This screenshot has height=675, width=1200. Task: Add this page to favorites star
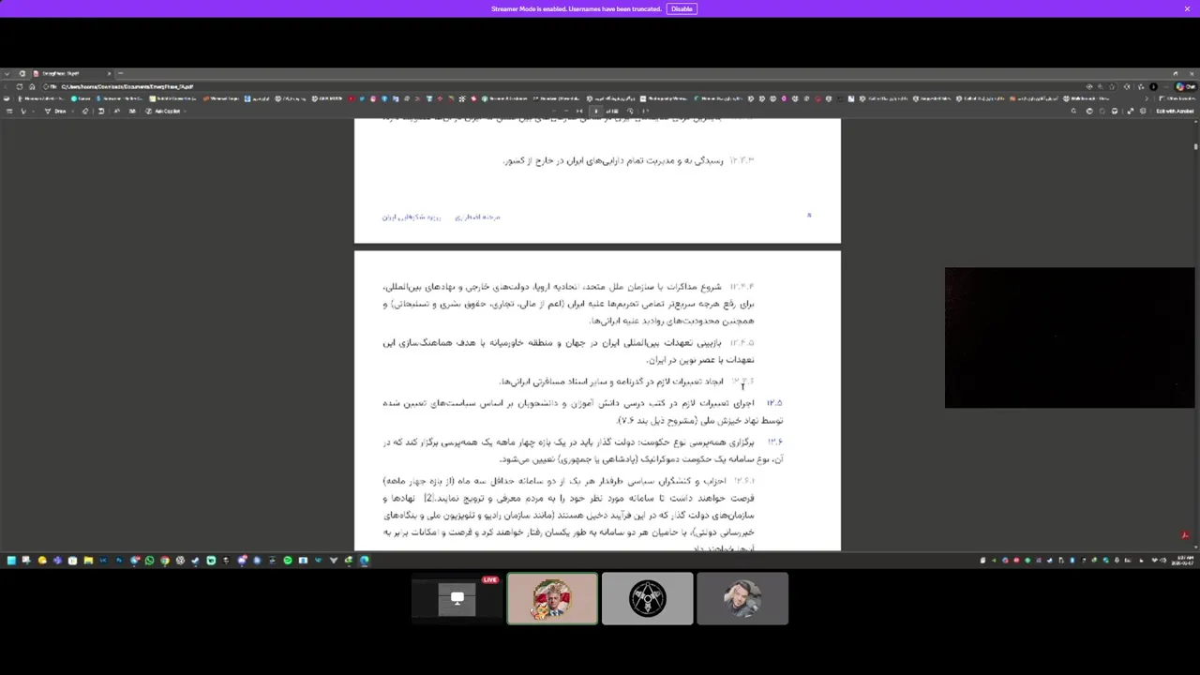point(1112,86)
